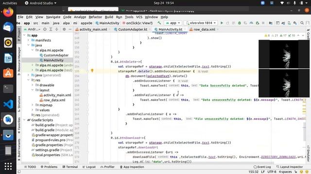
Task: Click the yellow lightbulb intention icon
Action: (x=92, y=71)
